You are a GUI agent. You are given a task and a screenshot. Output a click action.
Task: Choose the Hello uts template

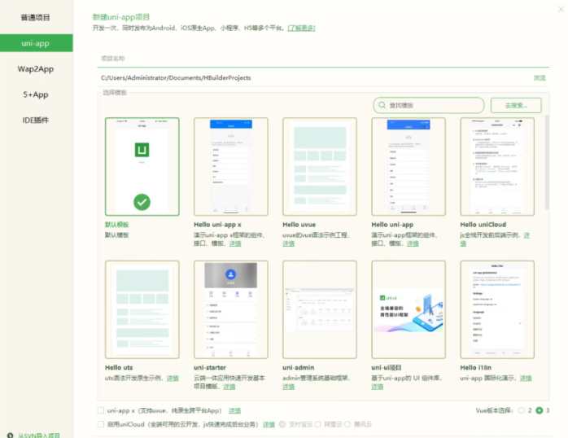[x=142, y=310]
